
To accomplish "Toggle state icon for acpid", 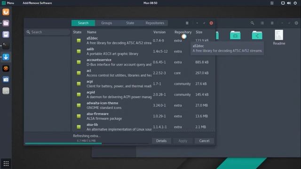I will coord(79,94).
